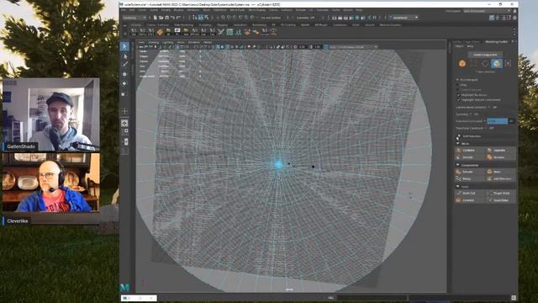Click the GatlenShado webcam thumbnail
This screenshot has width=538, height=303.
[x=50, y=114]
